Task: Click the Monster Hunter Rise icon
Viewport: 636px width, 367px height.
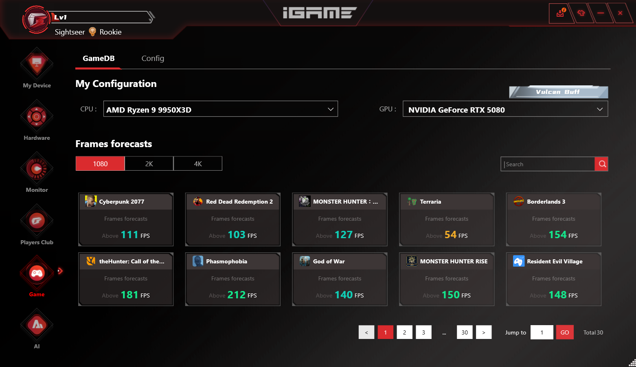Action: 412,261
